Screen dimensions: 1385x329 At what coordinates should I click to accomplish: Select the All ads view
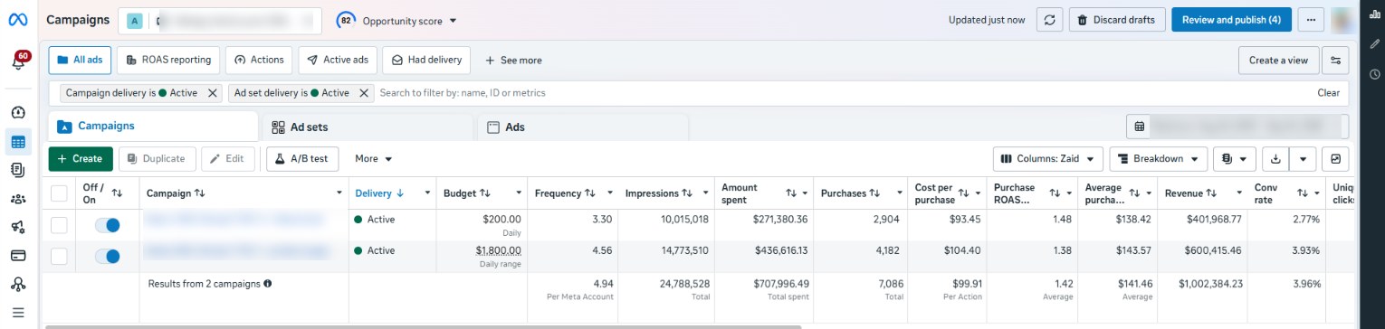pos(80,60)
